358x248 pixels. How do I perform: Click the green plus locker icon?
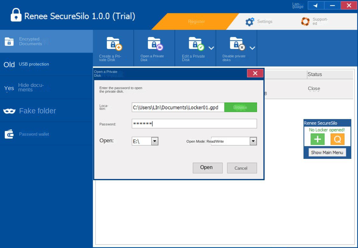[x=318, y=139]
